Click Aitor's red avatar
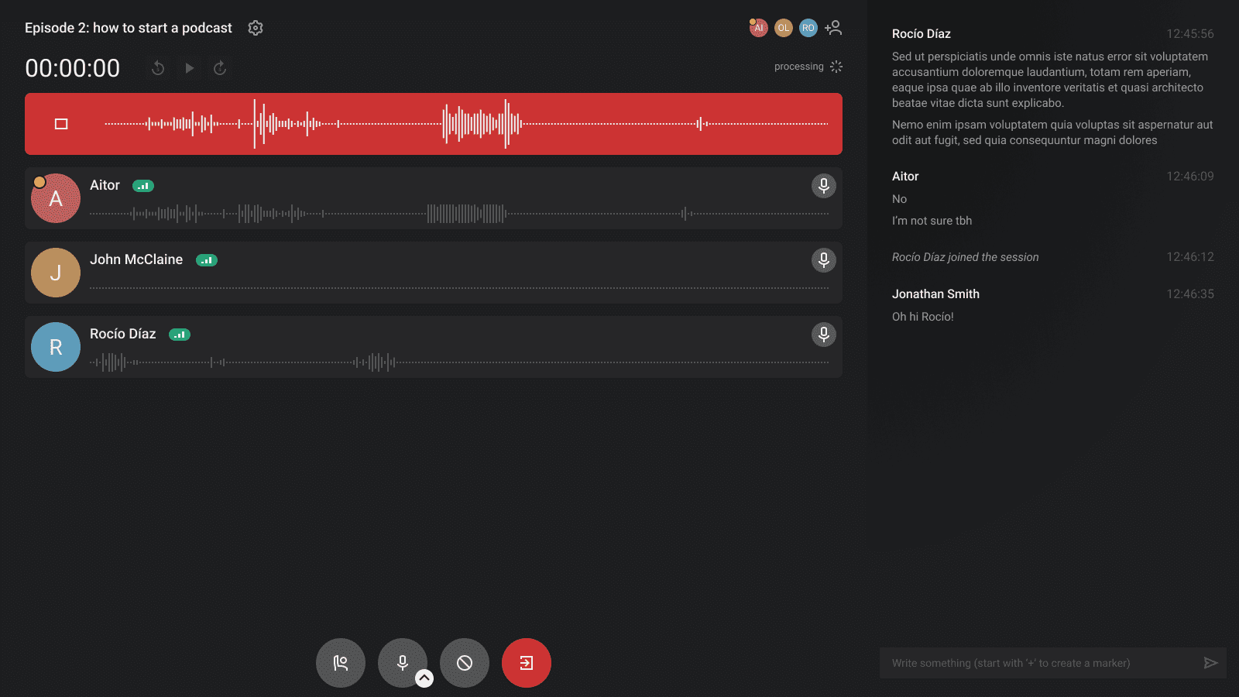 click(56, 198)
